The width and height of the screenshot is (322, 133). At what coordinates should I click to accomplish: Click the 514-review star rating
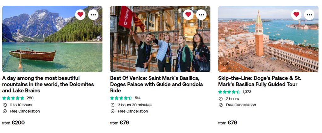click(x=121, y=98)
